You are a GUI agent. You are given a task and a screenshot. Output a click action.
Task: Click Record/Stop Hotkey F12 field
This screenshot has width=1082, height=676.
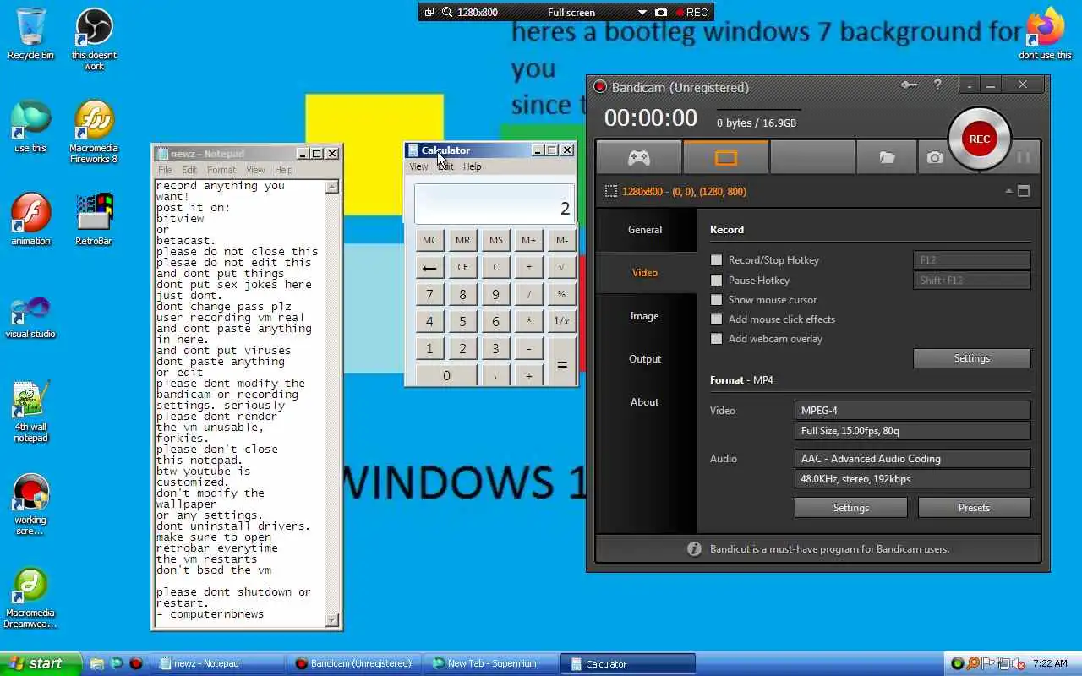click(x=971, y=260)
